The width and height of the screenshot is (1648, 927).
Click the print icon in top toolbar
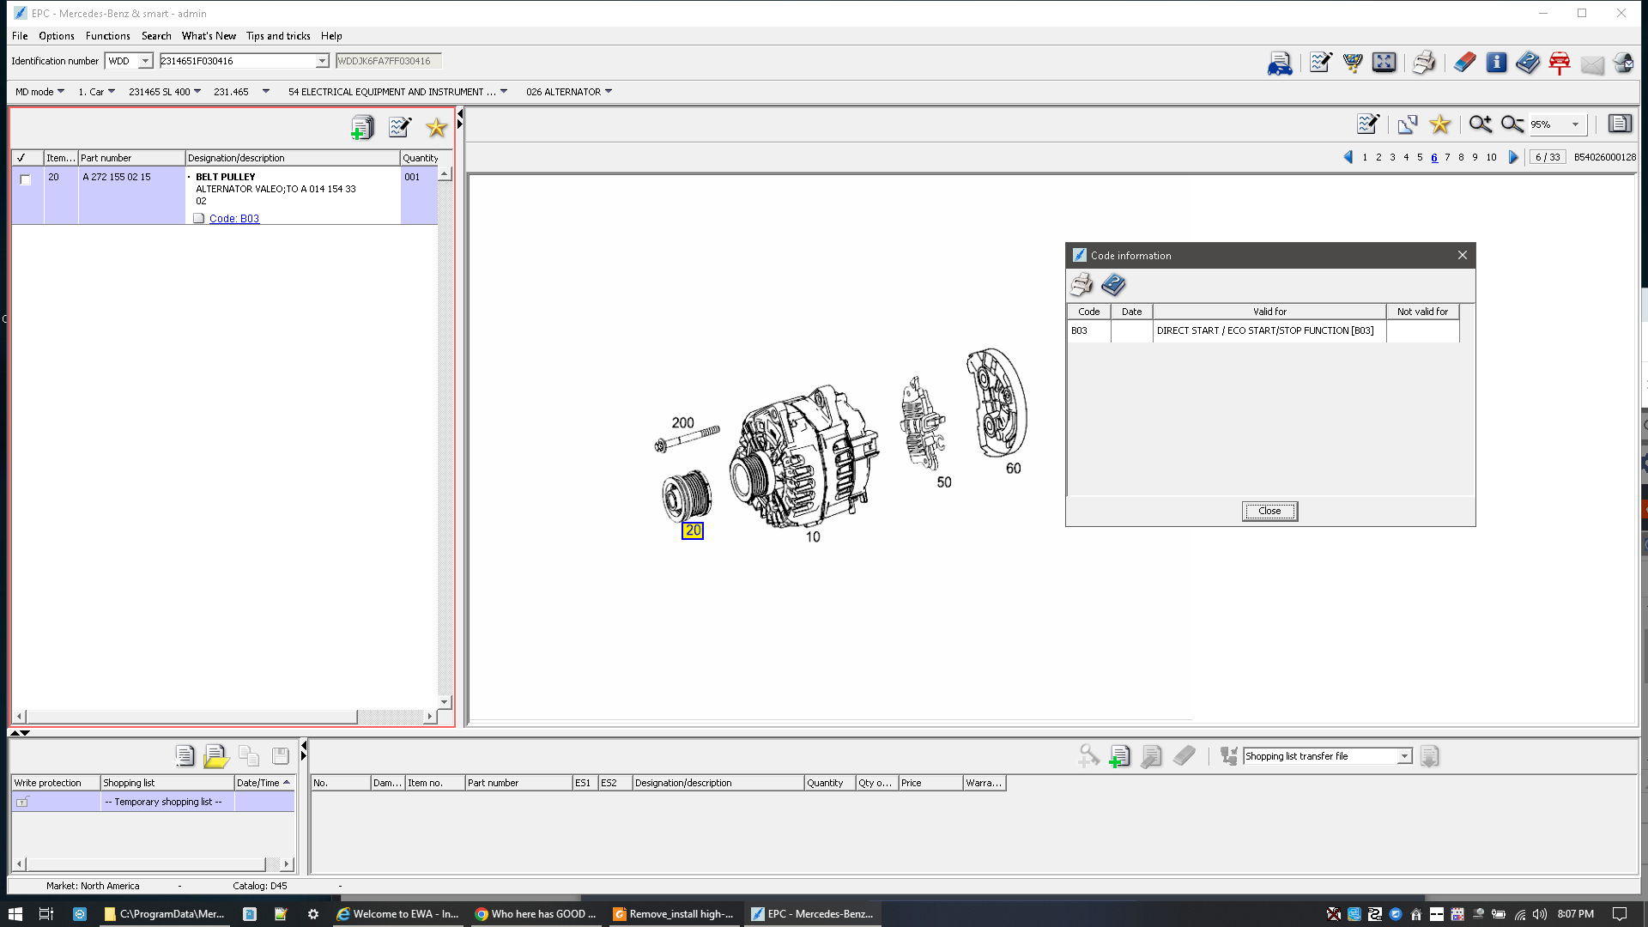pyautogui.click(x=1423, y=63)
